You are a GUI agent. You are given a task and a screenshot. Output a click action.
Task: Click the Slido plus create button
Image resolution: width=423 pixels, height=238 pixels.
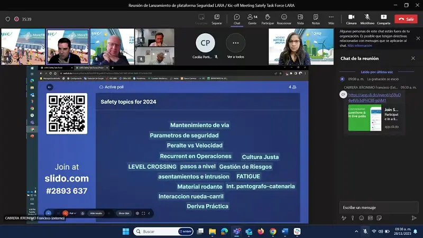[x=48, y=213]
